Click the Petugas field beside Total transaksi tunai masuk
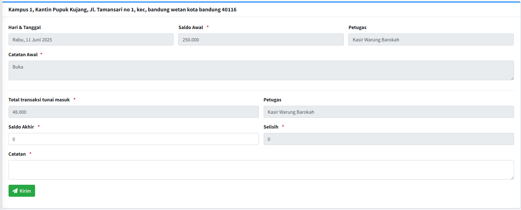 pos(389,112)
